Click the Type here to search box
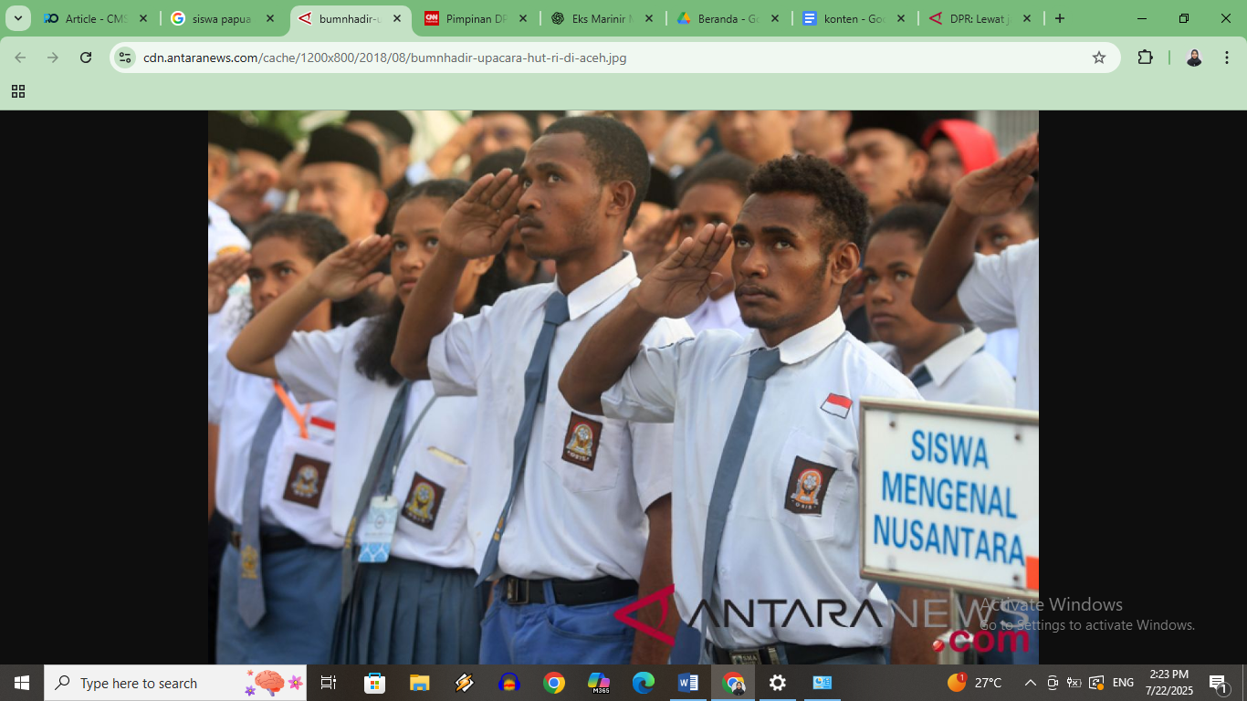The width and height of the screenshot is (1247, 701). click(x=175, y=683)
